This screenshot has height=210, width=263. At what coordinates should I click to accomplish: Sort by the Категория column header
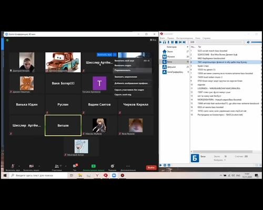coord(171,47)
